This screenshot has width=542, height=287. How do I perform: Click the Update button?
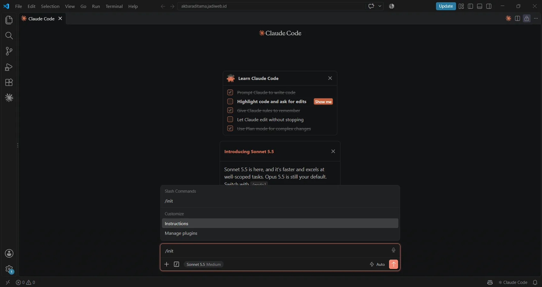tap(446, 6)
